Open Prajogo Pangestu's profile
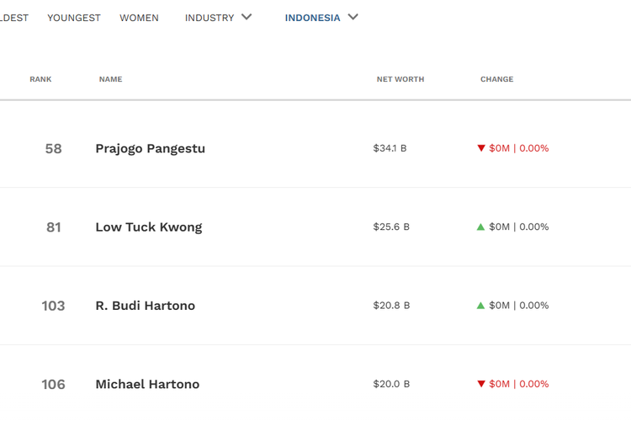 tap(151, 149)
